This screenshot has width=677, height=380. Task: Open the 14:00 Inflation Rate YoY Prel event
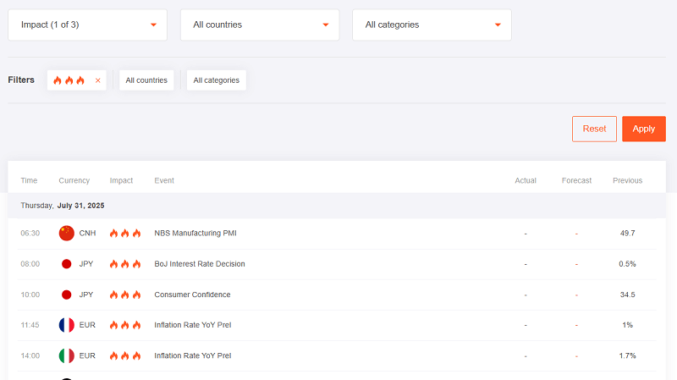click(193, 355)
